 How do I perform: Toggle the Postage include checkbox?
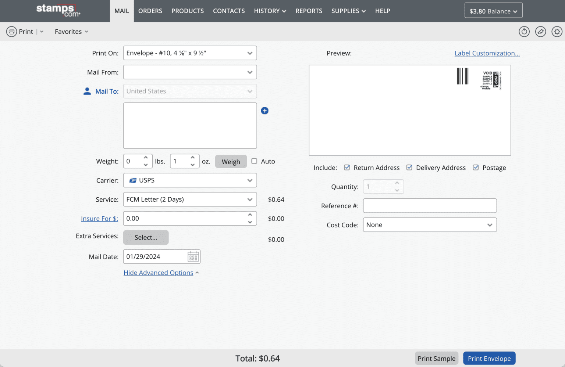click(x=476, y=168)
